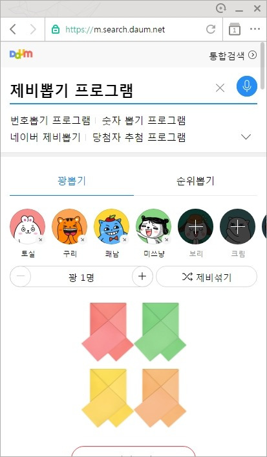Open the 통합검색 link
The width and height of the screenshot is (267, 457).
point(233,55)
